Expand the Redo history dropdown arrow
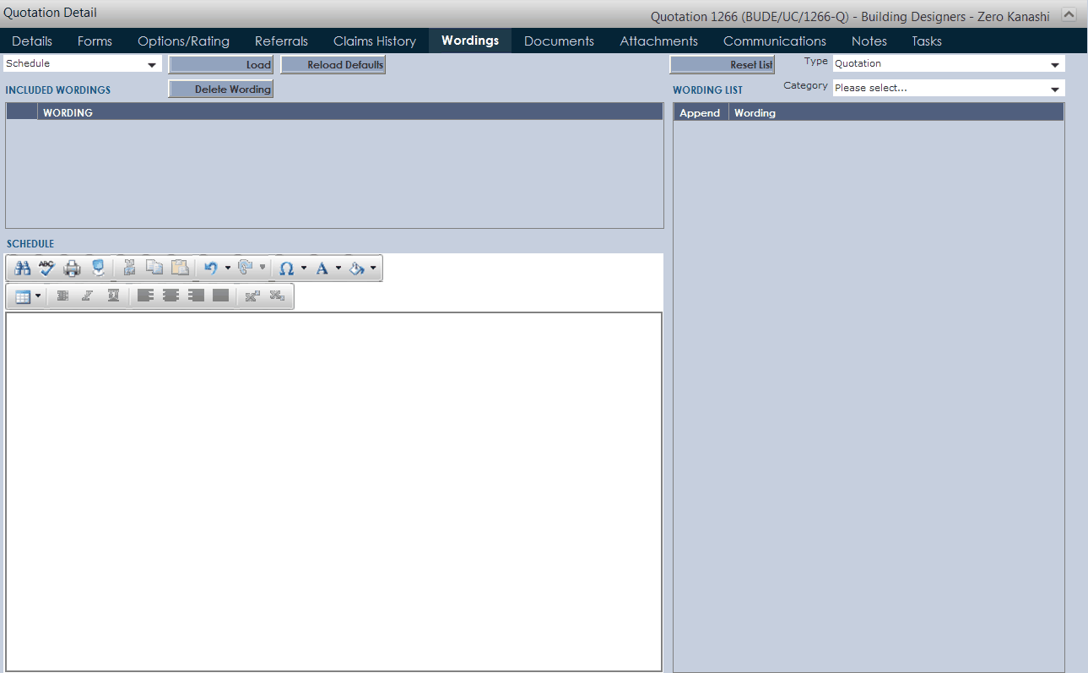1088x673 pixels. [x=262, y=269]
